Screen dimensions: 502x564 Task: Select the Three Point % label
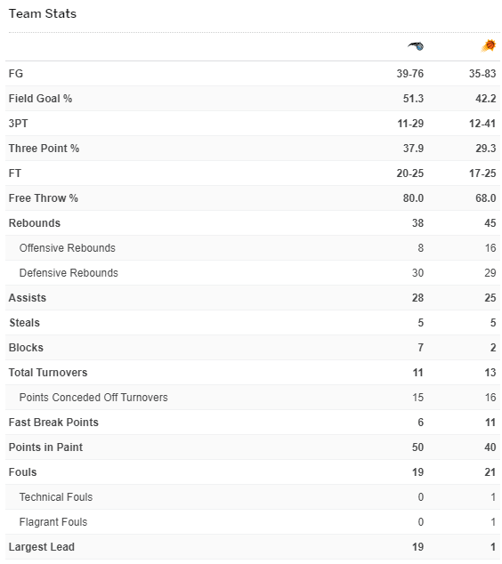[44, 149]
